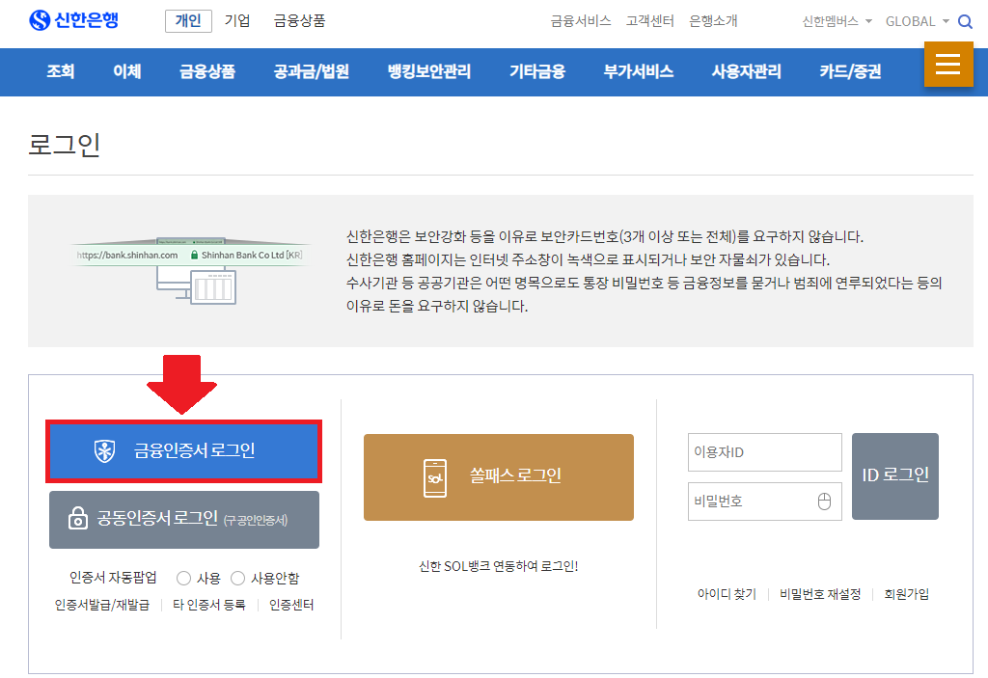Select the 개인 tab
988x678 pixels.
[188, 21]
